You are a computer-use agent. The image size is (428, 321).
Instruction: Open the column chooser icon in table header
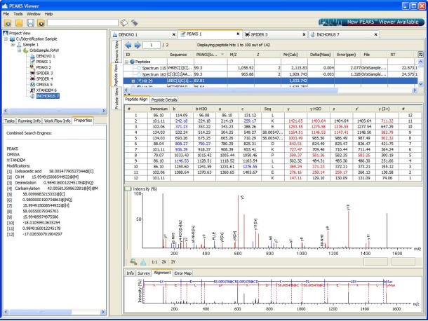point(420,55)
